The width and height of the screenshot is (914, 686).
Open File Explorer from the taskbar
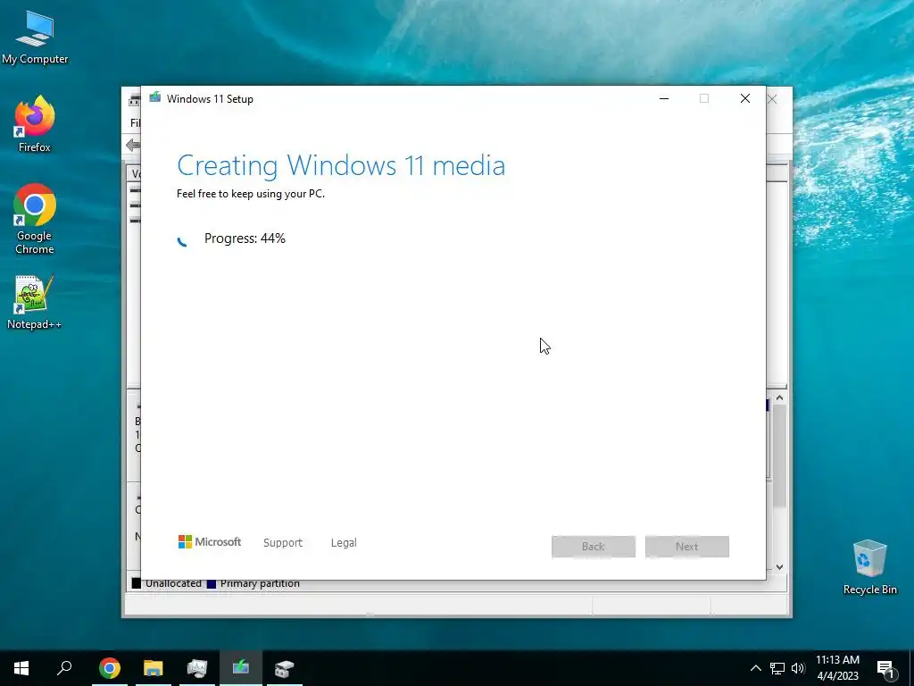(x=154, y=668)
